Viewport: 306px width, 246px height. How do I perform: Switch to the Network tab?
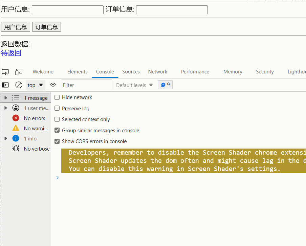[x=158, y=72]
